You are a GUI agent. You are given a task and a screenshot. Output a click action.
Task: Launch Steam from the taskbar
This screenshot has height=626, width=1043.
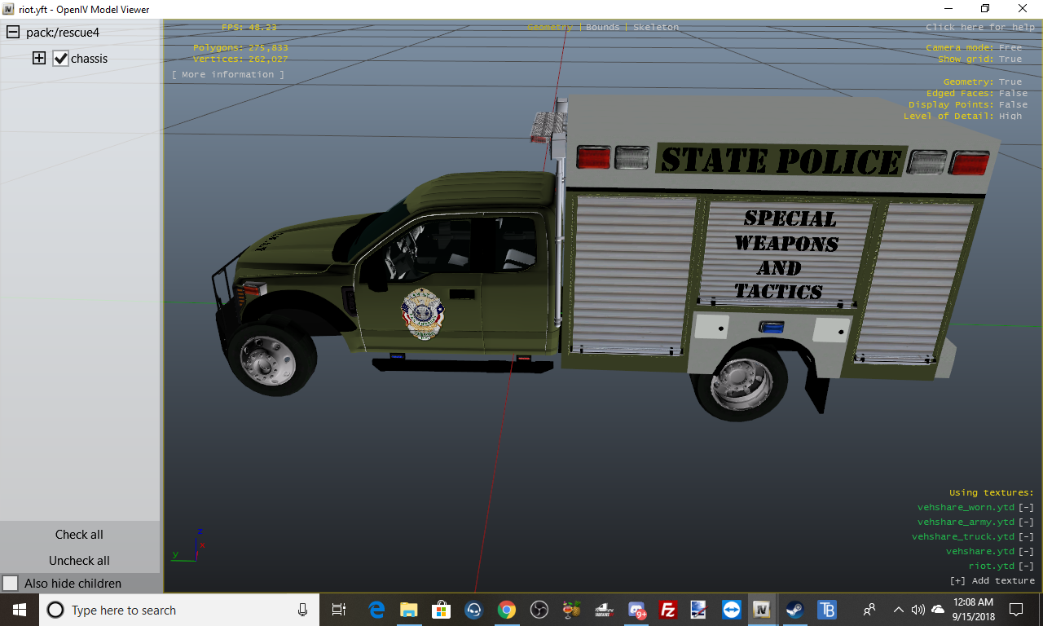(794, 610)
